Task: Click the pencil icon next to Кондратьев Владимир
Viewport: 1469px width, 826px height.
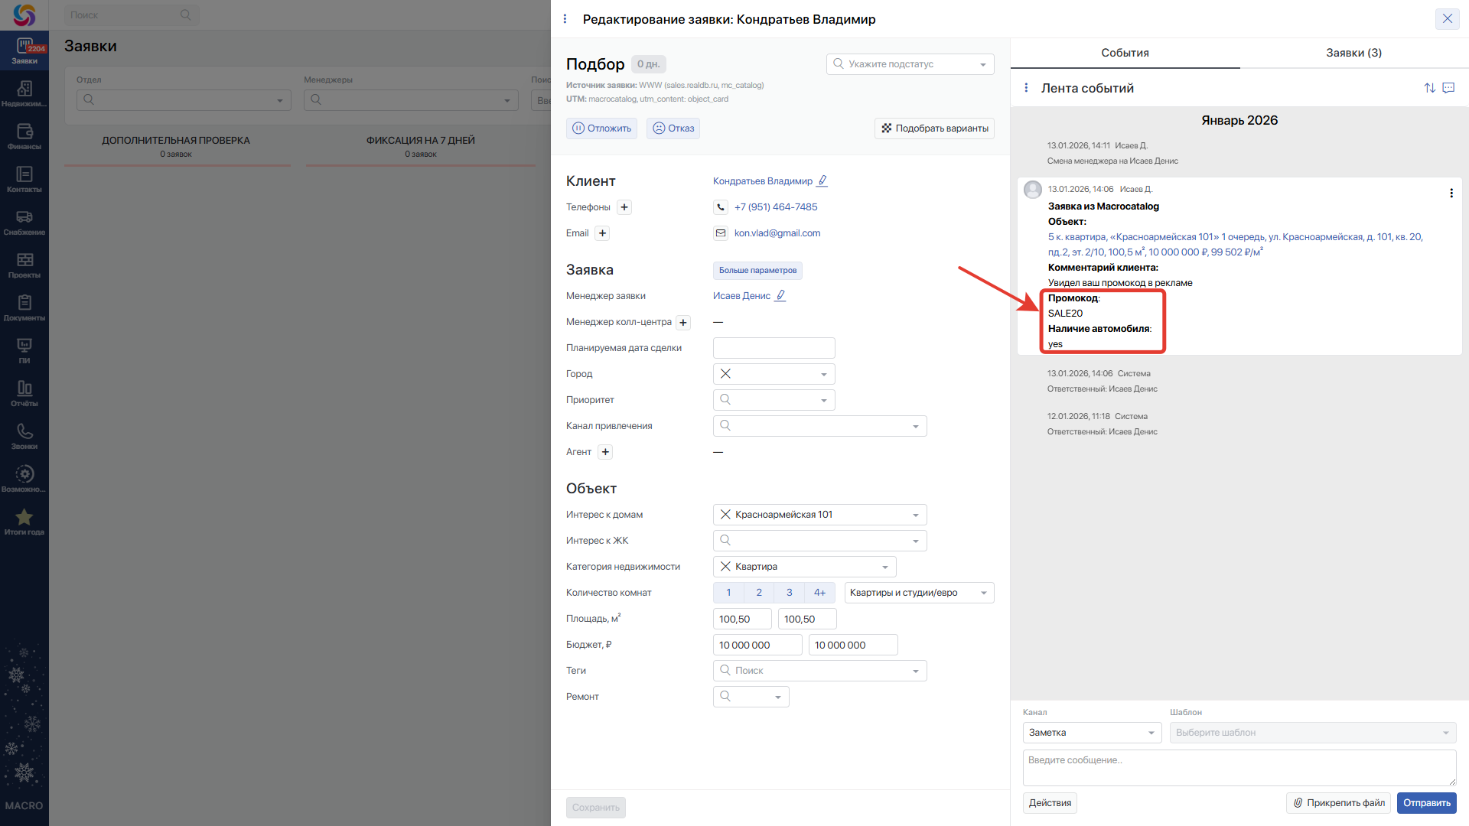Action: point(822,181)
